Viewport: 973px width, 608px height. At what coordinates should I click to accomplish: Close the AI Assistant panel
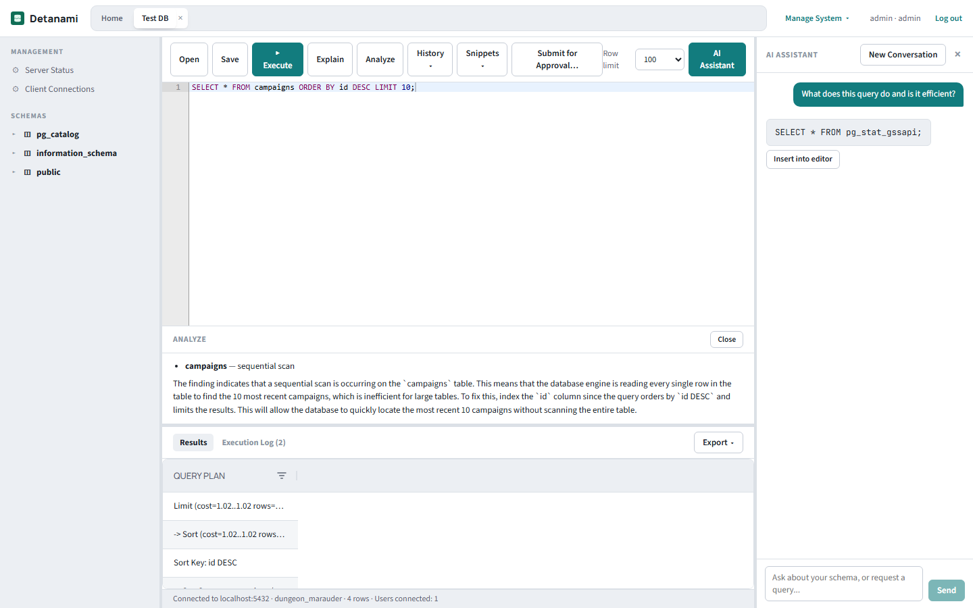tap(957, 55)
